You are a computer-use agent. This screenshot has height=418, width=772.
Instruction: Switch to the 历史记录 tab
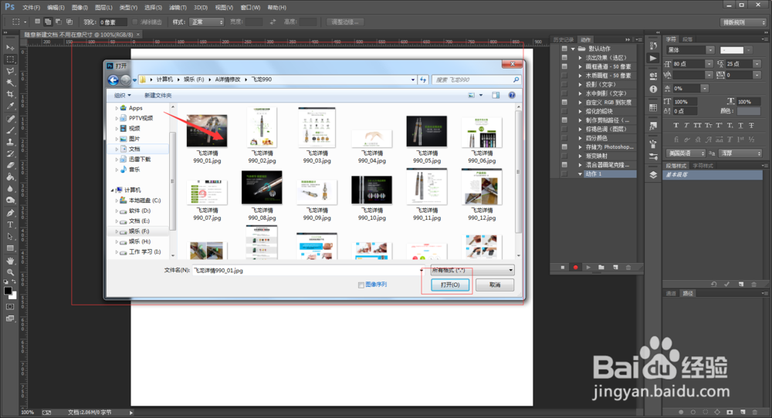click(x=564, y=40)
